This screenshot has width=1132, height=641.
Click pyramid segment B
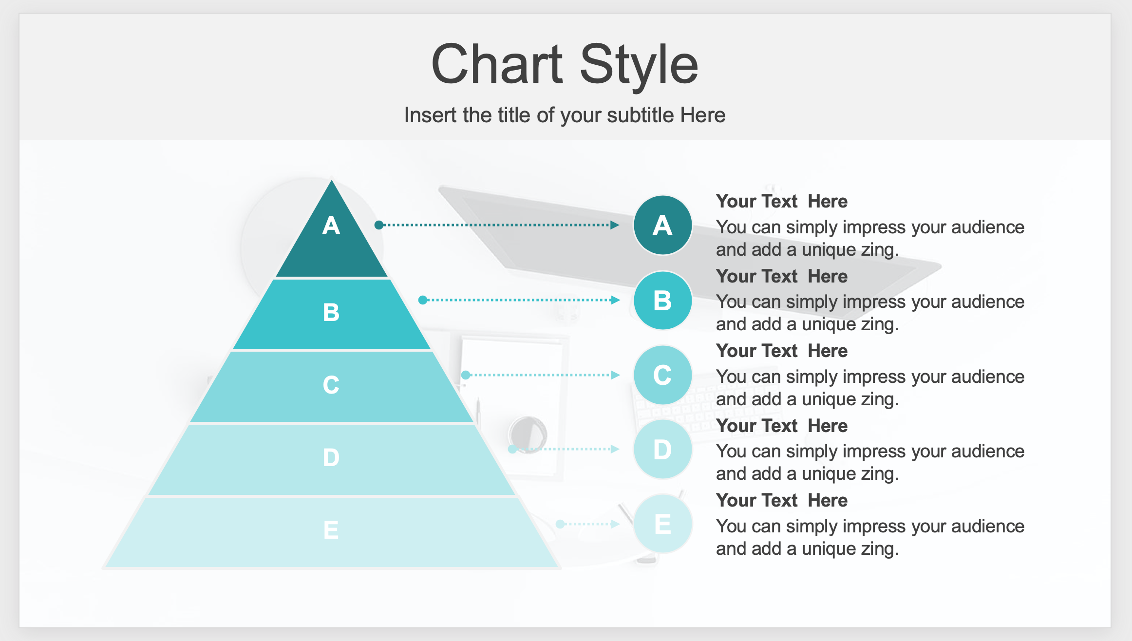click(332, 314)
